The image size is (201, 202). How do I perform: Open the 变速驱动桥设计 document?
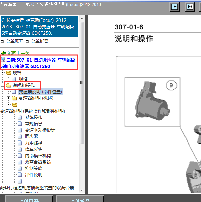point(40,130)
